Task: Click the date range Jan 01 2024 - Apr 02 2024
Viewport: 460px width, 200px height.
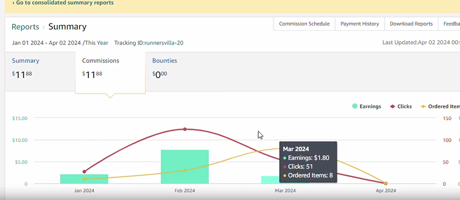Action: click(46, 43)
